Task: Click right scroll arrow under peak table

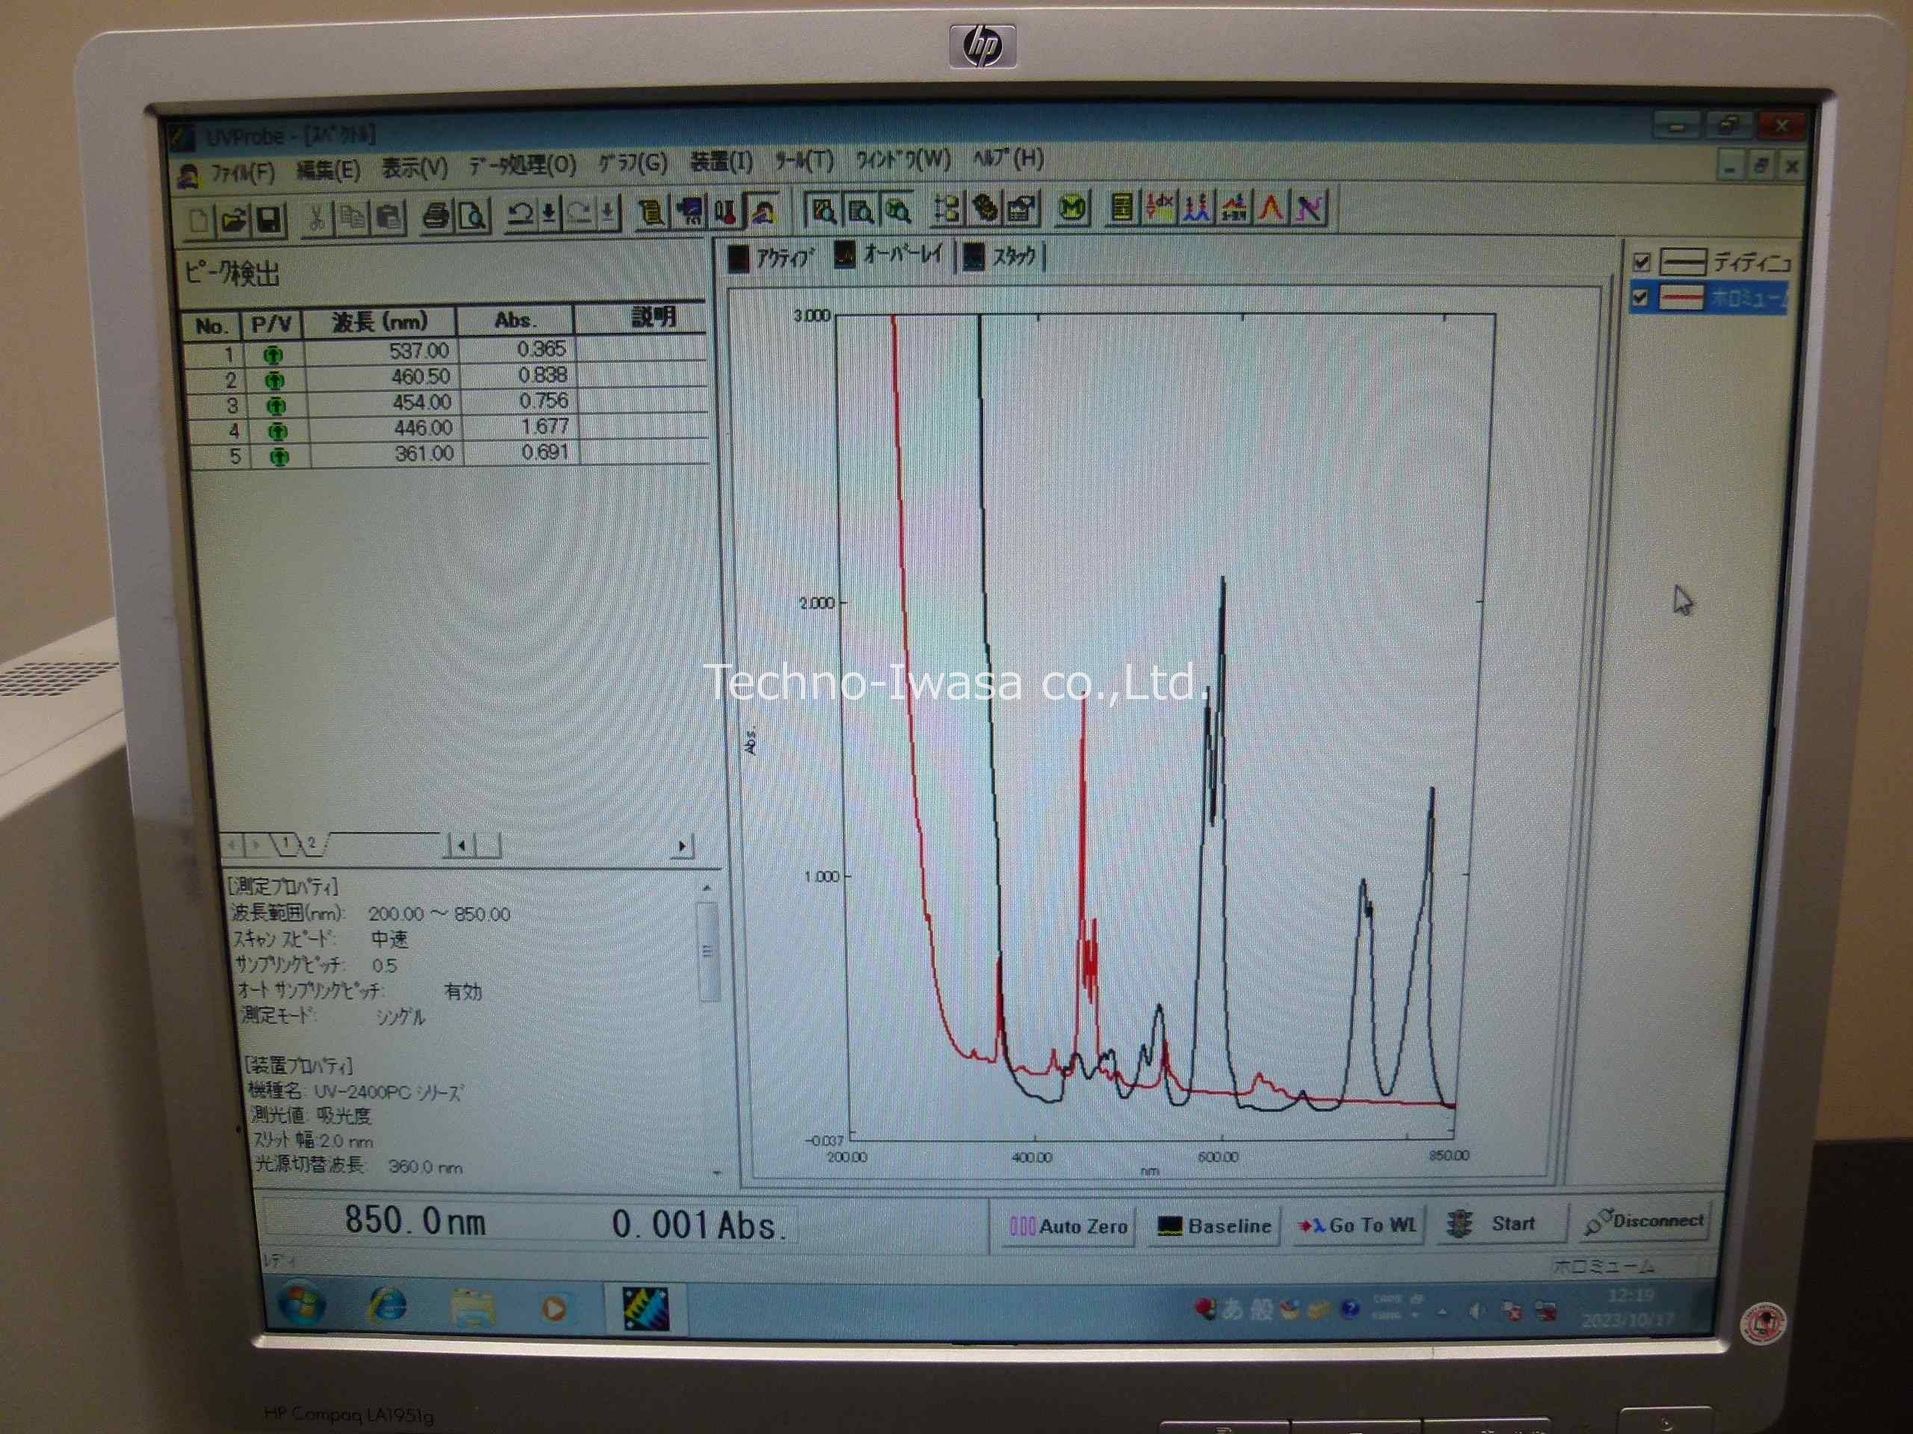Action: pos(682,846)
